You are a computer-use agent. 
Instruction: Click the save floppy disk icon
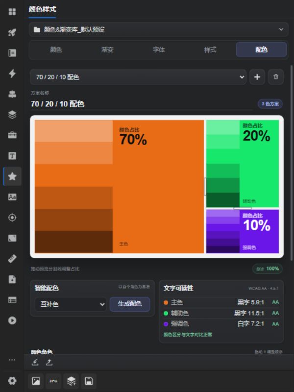(x=89, y=381)
